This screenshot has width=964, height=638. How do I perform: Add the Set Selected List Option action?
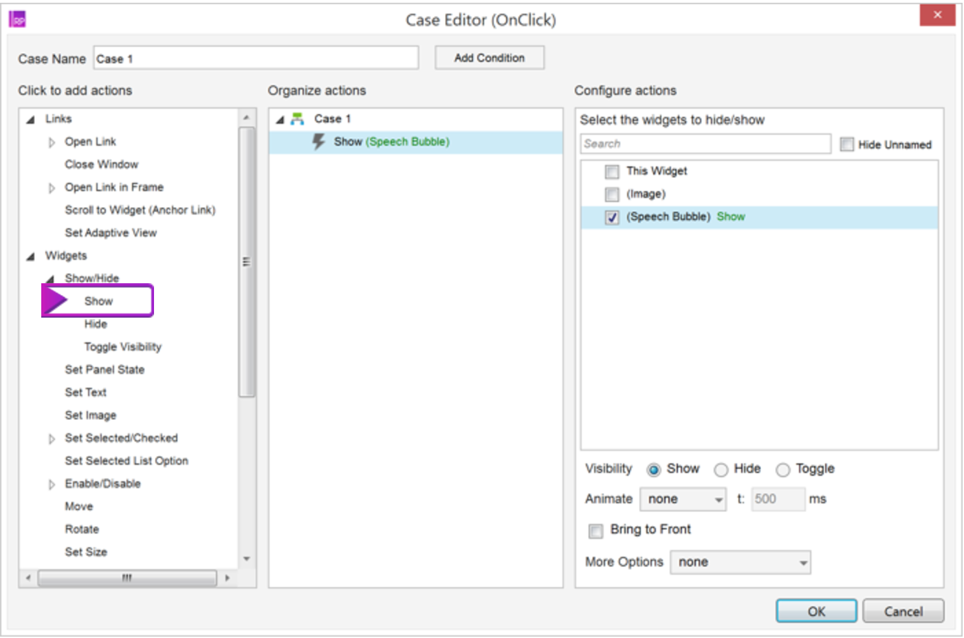tap(127, 461)
